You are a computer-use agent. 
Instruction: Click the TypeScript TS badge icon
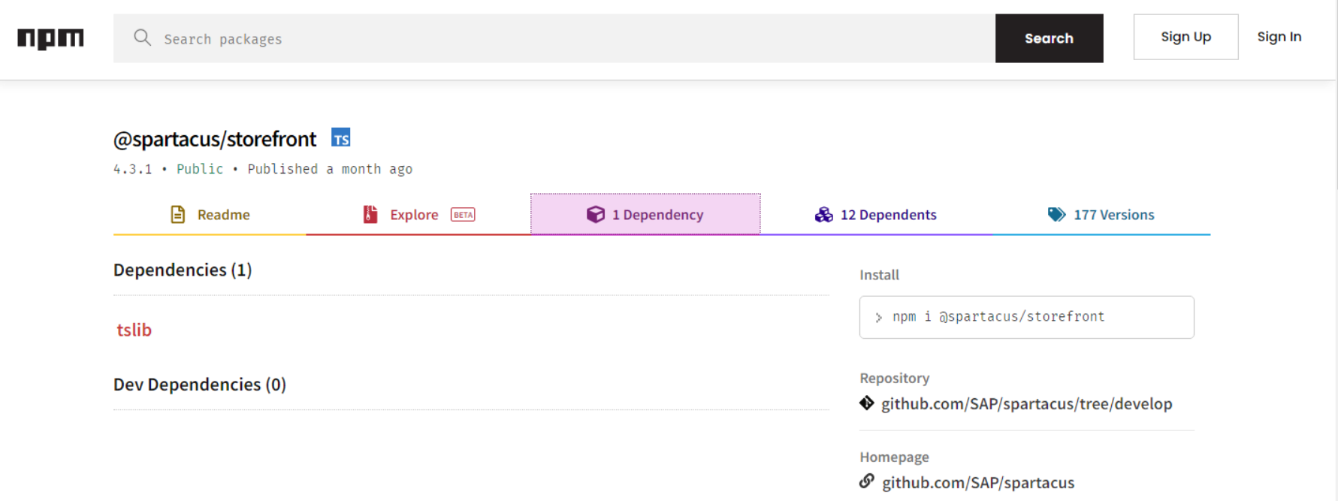coord(341,138)
